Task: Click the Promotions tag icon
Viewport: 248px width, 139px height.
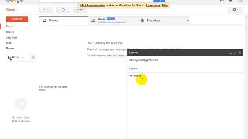Action: pos(142,20)
